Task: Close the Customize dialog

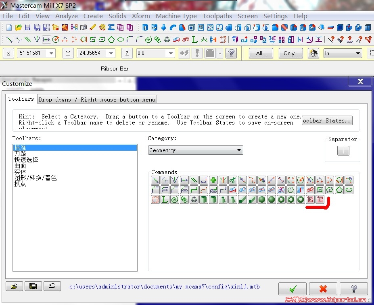Action: (360, 81)
